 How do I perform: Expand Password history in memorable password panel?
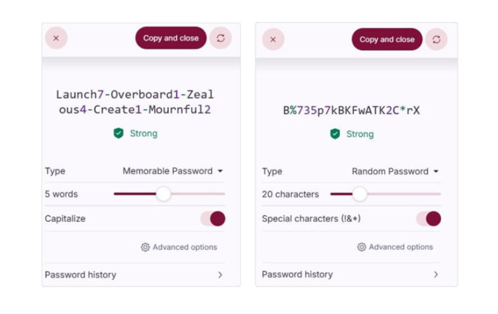click(135, 275)
